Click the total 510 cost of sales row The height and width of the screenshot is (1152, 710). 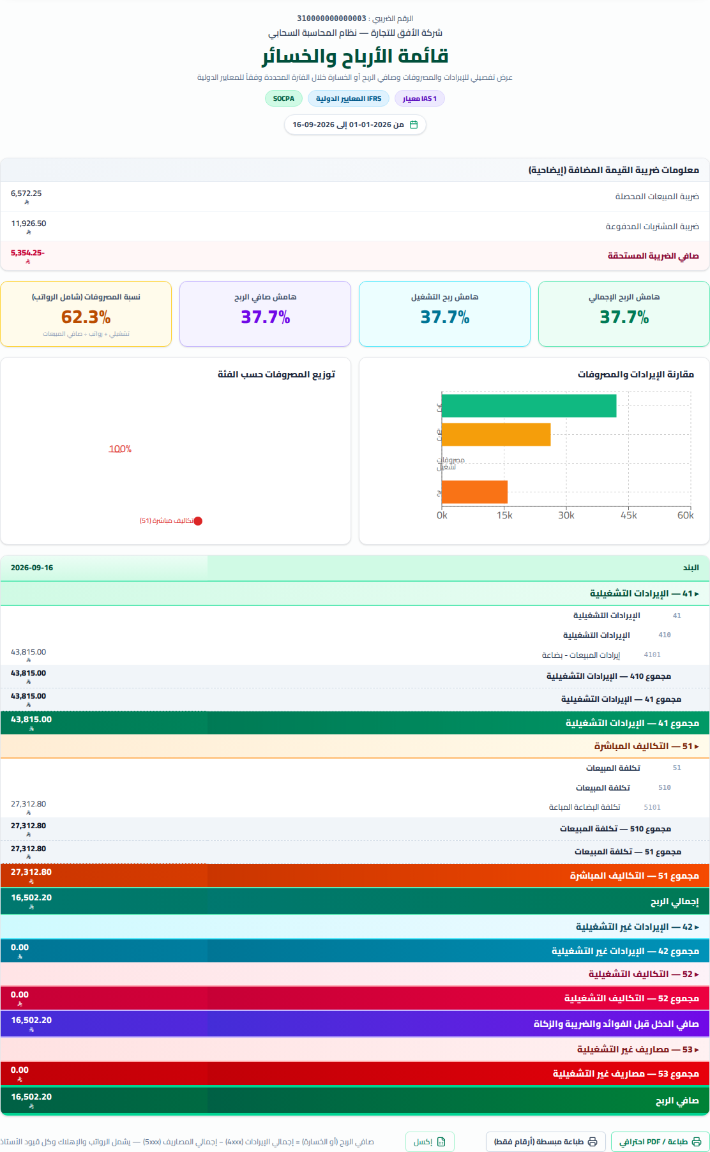tap(355, 829)
